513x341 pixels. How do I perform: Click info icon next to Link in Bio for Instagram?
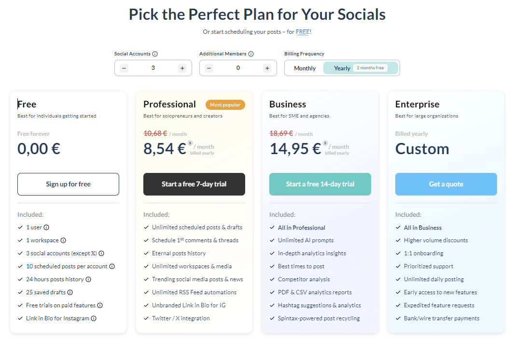(94, 318)
